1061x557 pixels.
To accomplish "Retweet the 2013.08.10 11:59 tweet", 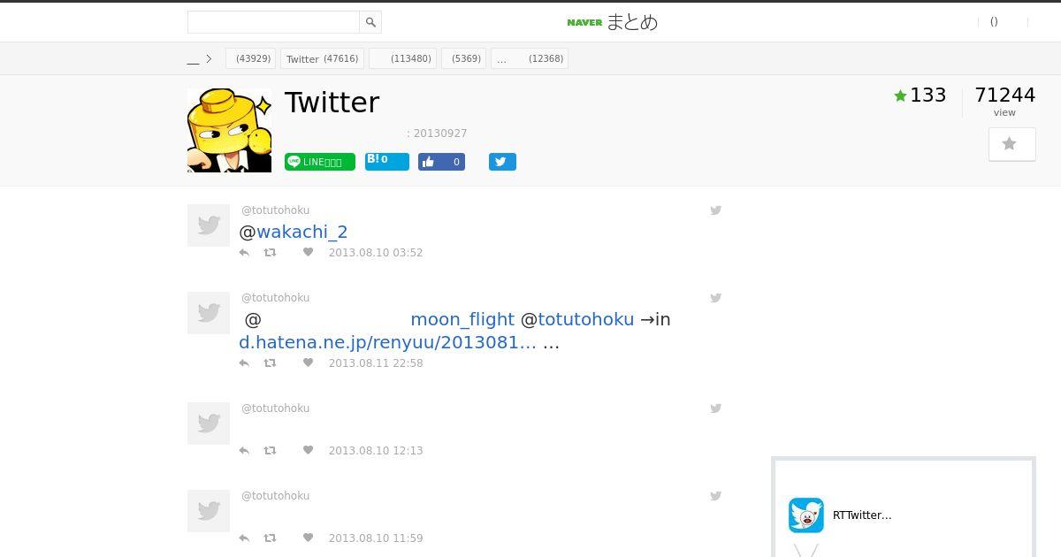I will (271, 538).
